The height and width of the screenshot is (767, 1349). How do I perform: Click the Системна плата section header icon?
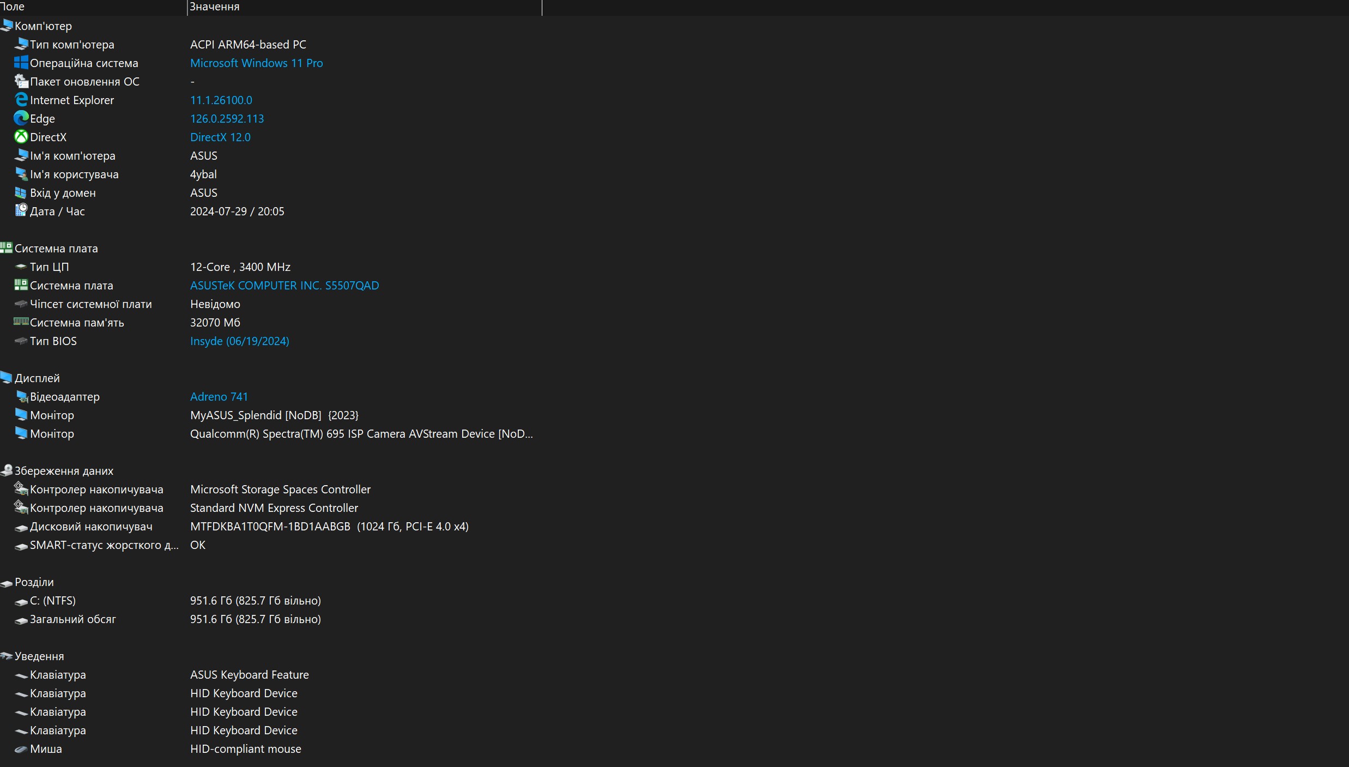pos(7,247)
